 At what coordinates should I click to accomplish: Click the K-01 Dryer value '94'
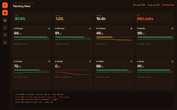tap(16, 33)
